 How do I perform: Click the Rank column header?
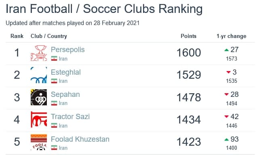click(x=17, y=36)
